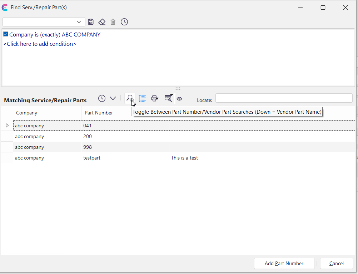Click the save filter disk icon
Viewport: 358px width, 274px height.
91,22
